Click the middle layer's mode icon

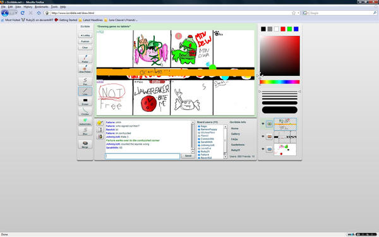click(269, 137)
